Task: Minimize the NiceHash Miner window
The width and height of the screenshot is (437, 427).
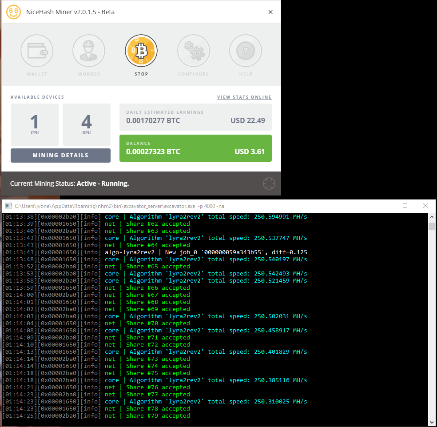Action: (x=259, y=12)
